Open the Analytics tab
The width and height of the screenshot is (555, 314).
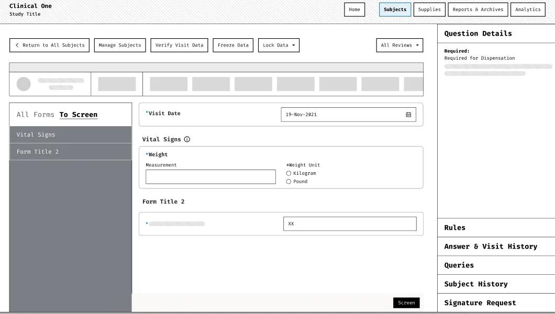[x=528, y=9]
